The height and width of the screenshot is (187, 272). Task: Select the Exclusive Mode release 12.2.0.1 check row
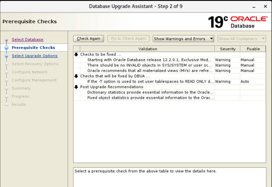(x=169, y=60)
